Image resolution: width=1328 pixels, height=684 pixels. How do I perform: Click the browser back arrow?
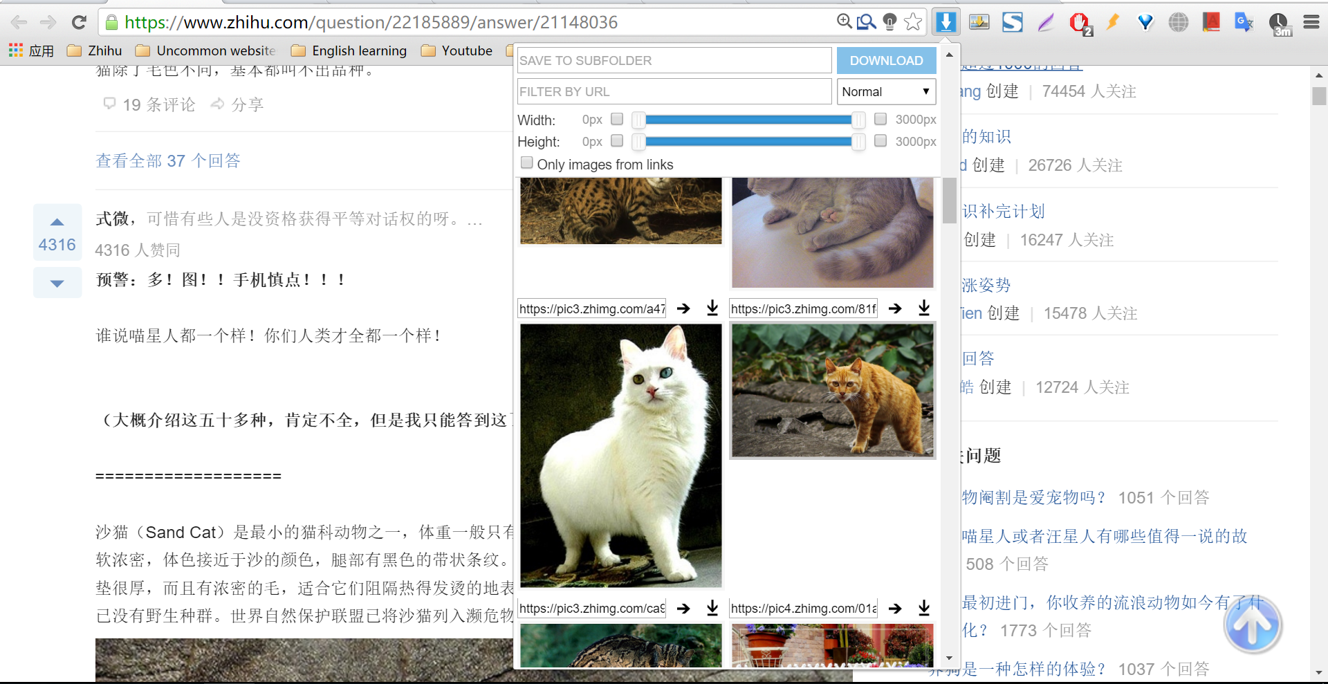click(x=19, y=22)
